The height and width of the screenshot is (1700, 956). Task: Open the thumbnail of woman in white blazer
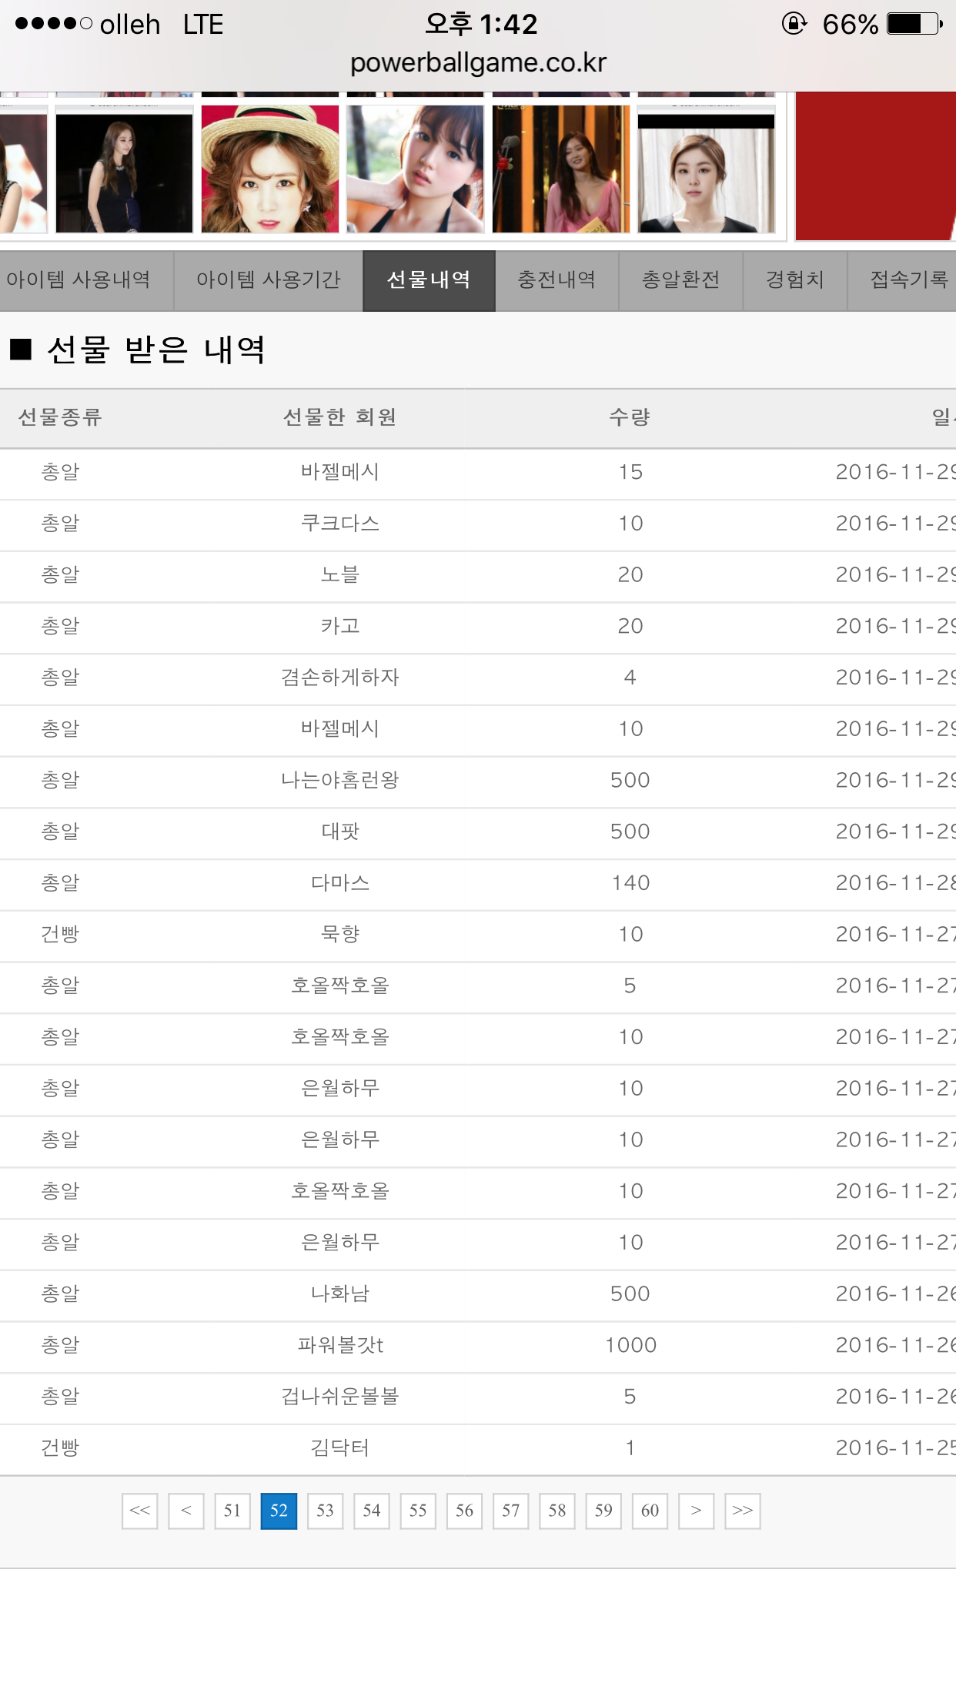(706, 169)
